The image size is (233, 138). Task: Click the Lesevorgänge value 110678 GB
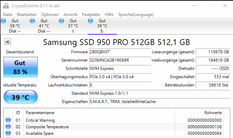213,52
